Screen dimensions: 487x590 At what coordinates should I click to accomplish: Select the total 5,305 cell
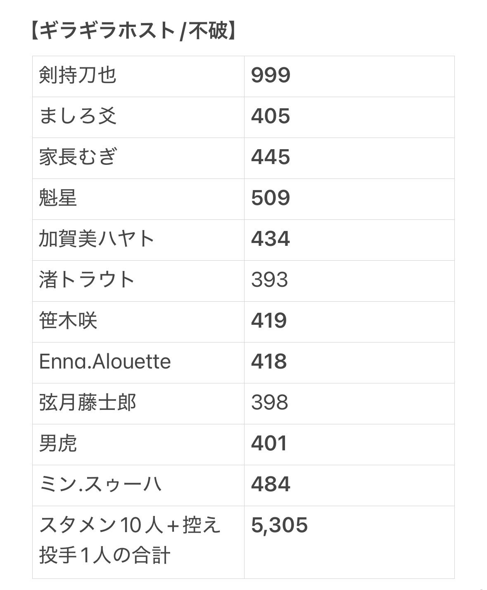click(x=349, y=542)
